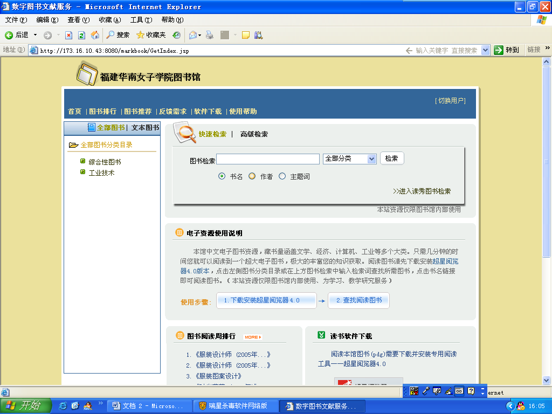The height and width of the screenshot is (414, 552).
Task: Click the Print toolbar icon
Action: click(210, 35)
